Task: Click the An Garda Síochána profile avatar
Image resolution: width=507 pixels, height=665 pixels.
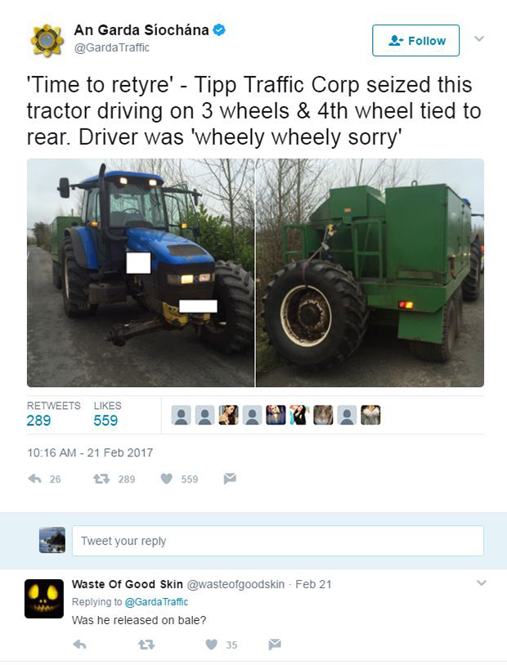Action: [x=47, y=40]
